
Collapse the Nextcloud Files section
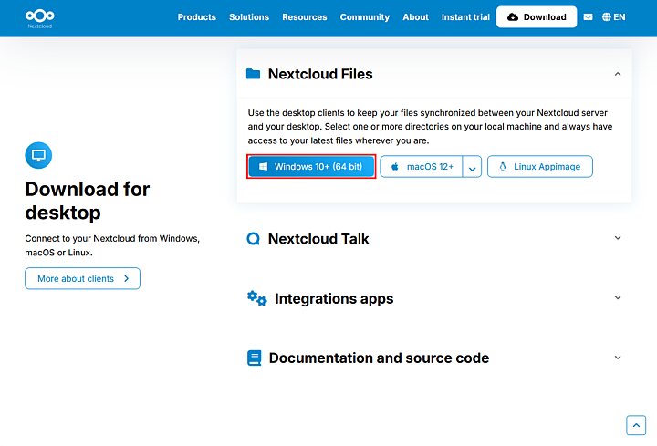[618, 74]
